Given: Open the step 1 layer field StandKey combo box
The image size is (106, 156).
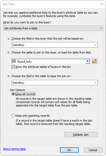Looking at the screenshot, I should click(55, 45).
